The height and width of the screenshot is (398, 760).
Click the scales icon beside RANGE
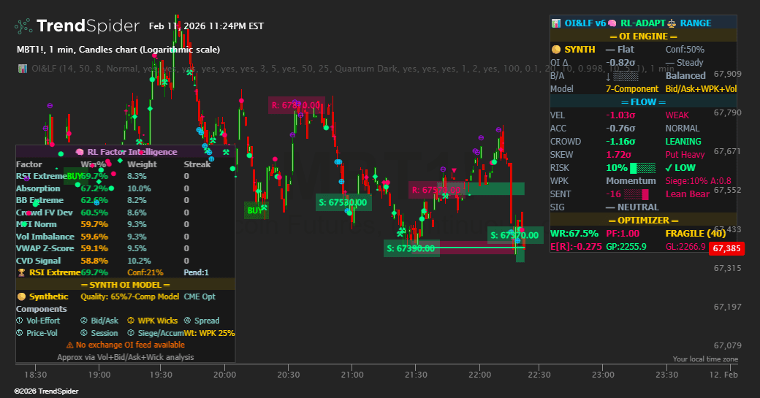(x=672, y=23)
